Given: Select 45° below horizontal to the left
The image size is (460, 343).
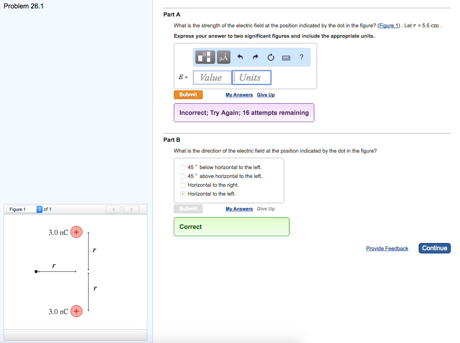Looking at the screenshot, I should click(x=183, y=167).
